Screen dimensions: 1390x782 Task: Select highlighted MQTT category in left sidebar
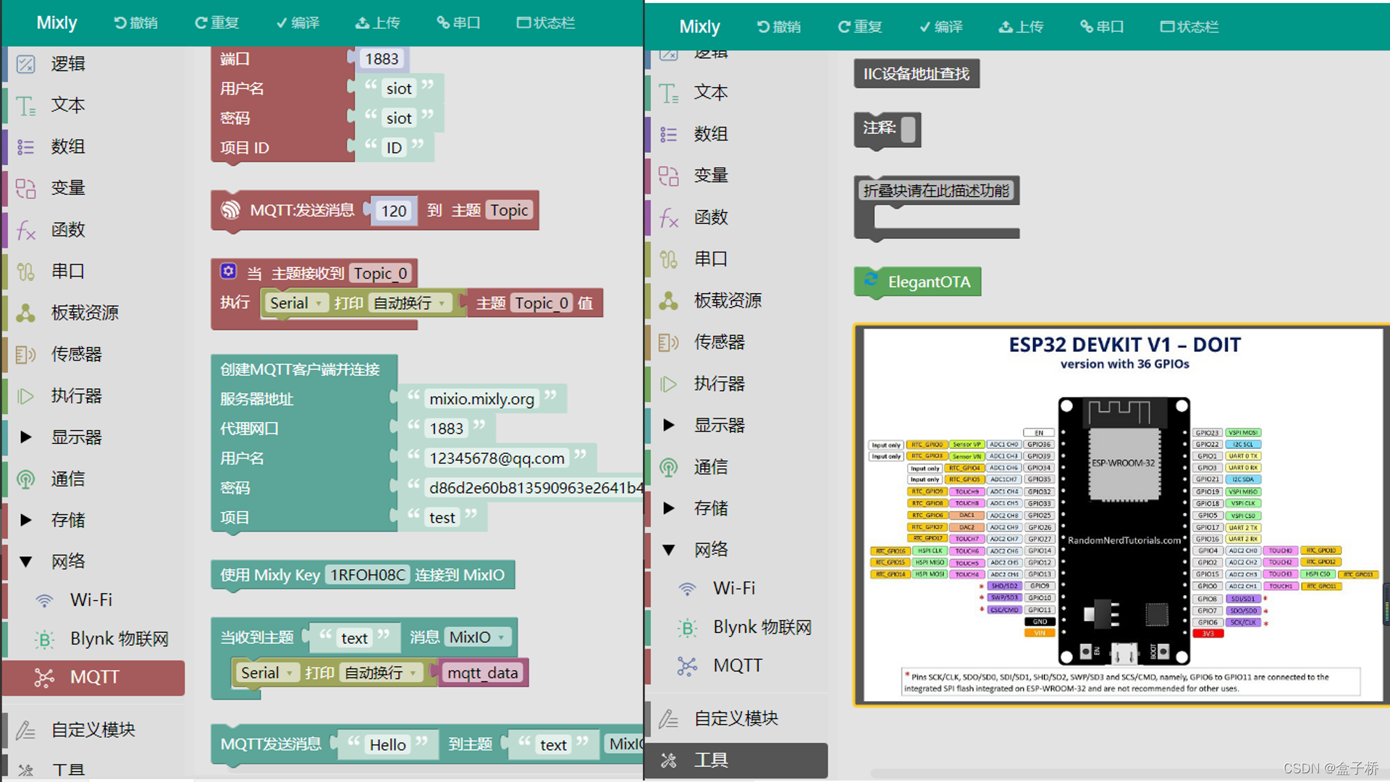(93, 678)
